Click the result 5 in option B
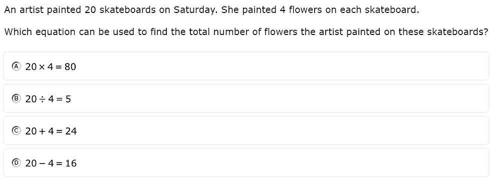491x182 pixels. [x=68, y=99]
